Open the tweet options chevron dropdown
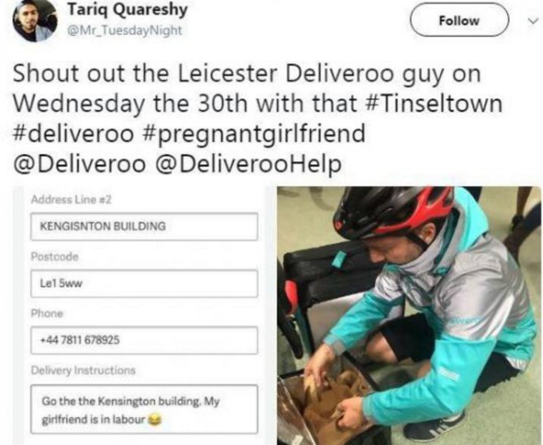This screenshot has height=445, width=543. (532, 21)
